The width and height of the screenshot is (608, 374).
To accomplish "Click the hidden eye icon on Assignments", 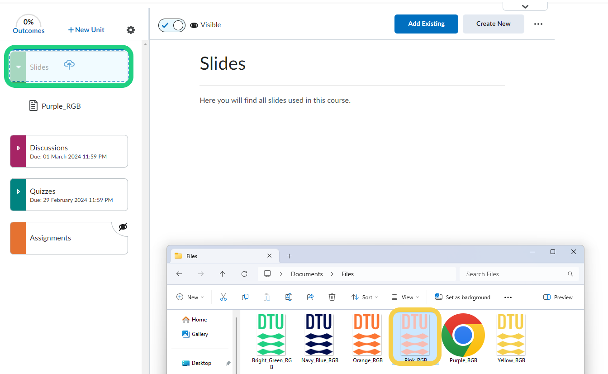I will coord(123,227).
